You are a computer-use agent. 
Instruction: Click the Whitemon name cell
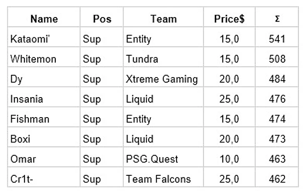tap(32, 59)
